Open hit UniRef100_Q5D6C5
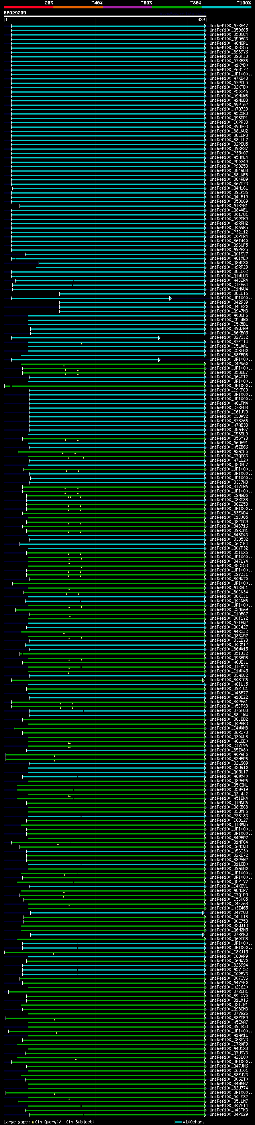The width and height of the screenshot is (255, 1125). click(229, 30)
